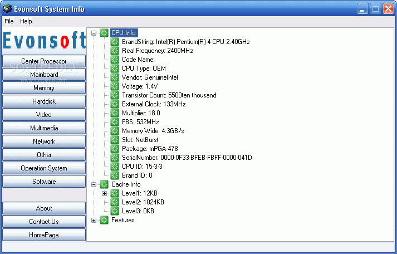Image resolution: width=397 pixels, height=254 pixels.
Task: Click the green icon beside CPU Info
Action: [104, 33]
